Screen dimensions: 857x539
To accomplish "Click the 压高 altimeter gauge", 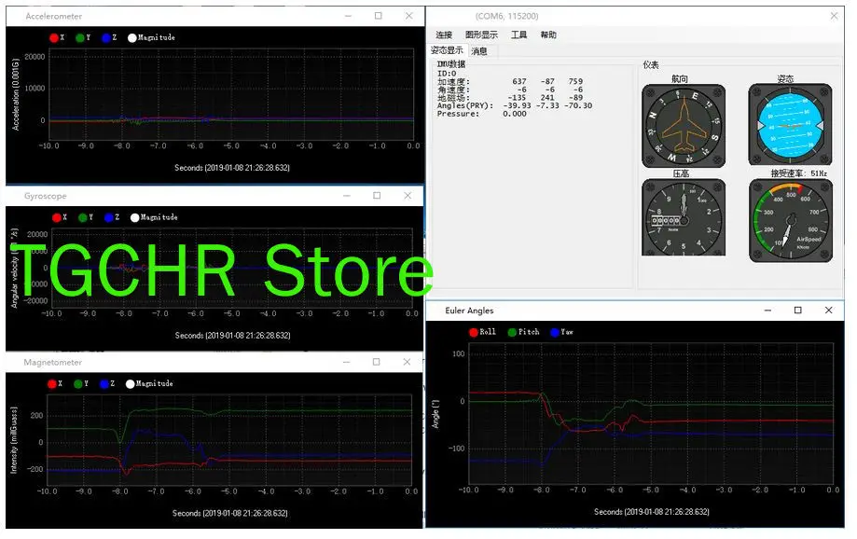I will point(684,217).
